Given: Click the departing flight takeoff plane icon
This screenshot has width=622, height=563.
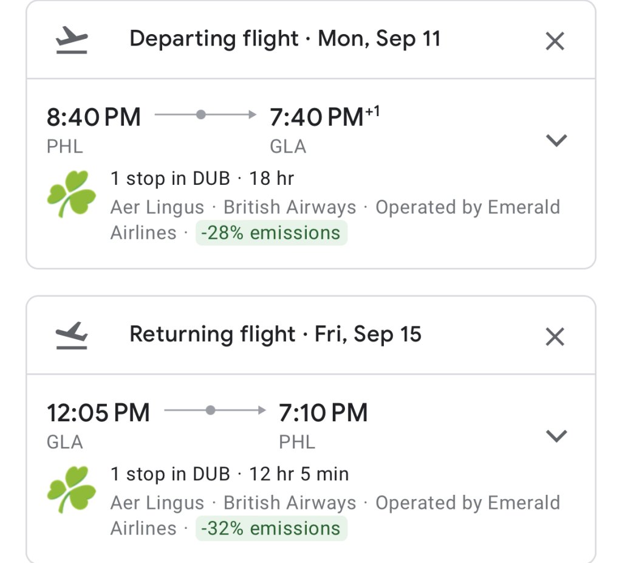Looking at the screenshot, I should tap(72, 41).
